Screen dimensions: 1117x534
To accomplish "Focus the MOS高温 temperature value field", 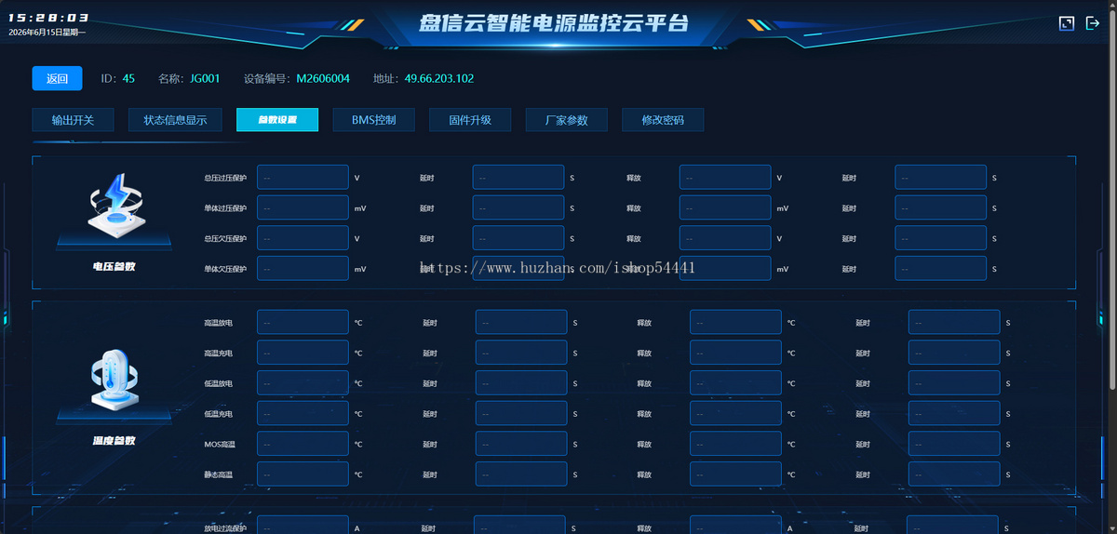I will 303,444.
